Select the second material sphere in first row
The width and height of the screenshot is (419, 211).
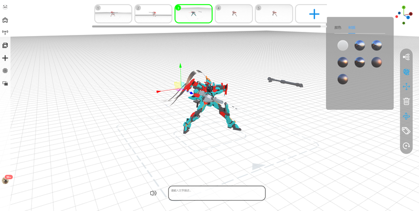coord(360,45)
